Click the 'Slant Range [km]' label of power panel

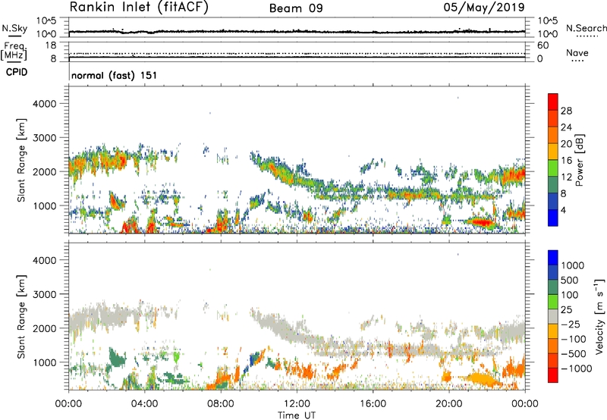21,160
